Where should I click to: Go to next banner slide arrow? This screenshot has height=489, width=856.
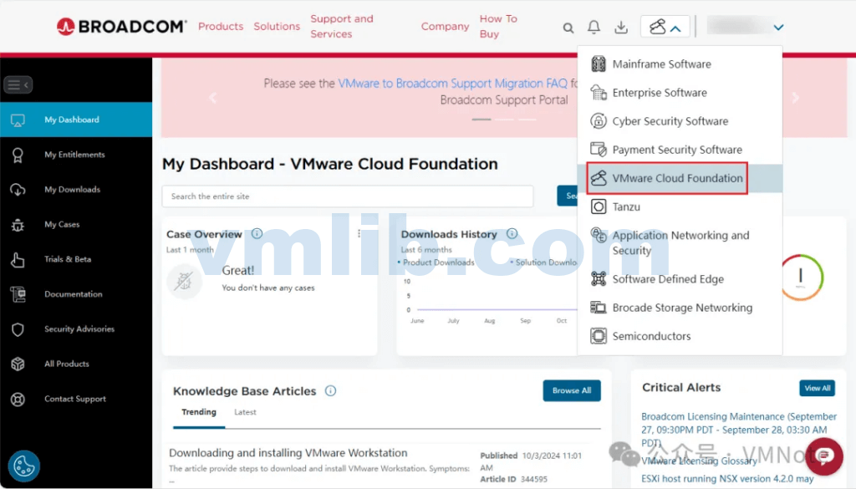click(795, 98)
